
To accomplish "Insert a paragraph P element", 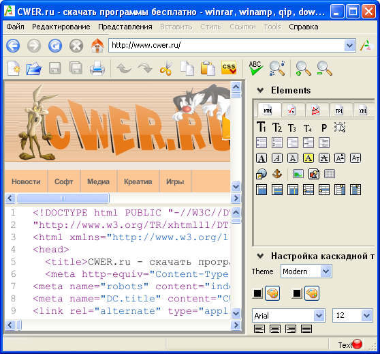I will pyautogui.click(x=324, y=128).
